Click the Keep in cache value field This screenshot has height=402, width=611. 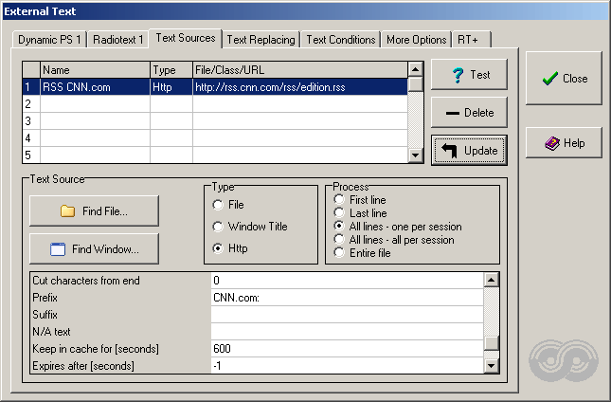coord(346,349)
